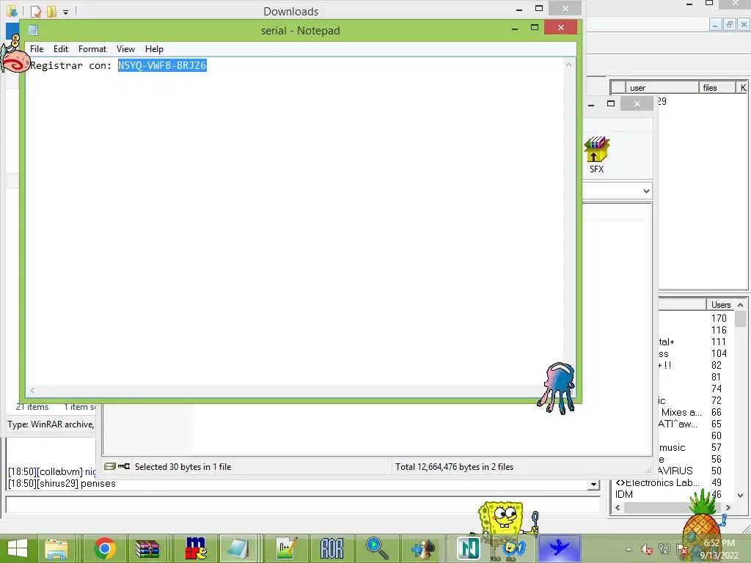This screenshot has width=751, height=563.
Task: Open the Soulseek blue bird taskbar icon
Action: 559,548
